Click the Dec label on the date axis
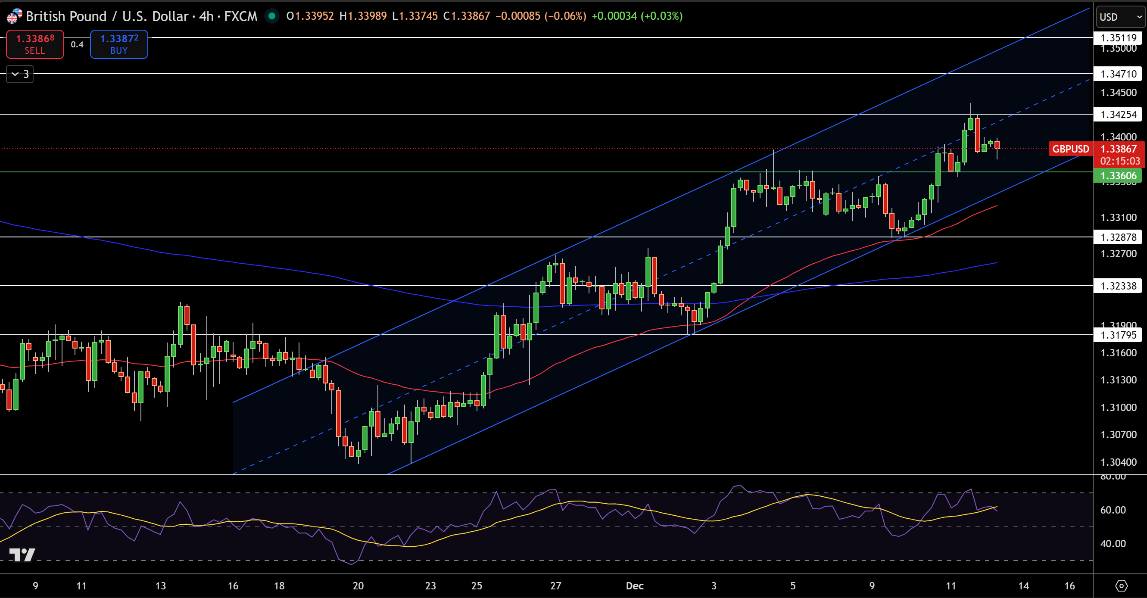The image size is (1147, 598). (x=635, y=586)
